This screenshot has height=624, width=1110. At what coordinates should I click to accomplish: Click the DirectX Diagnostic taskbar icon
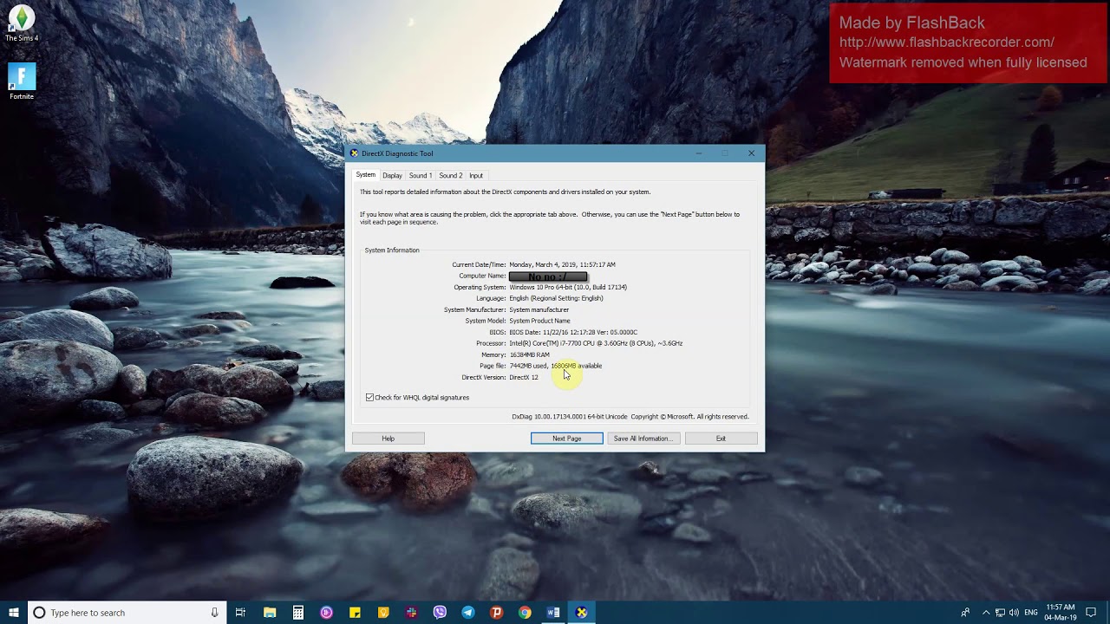pyautogui.click(x=582, y=613)
